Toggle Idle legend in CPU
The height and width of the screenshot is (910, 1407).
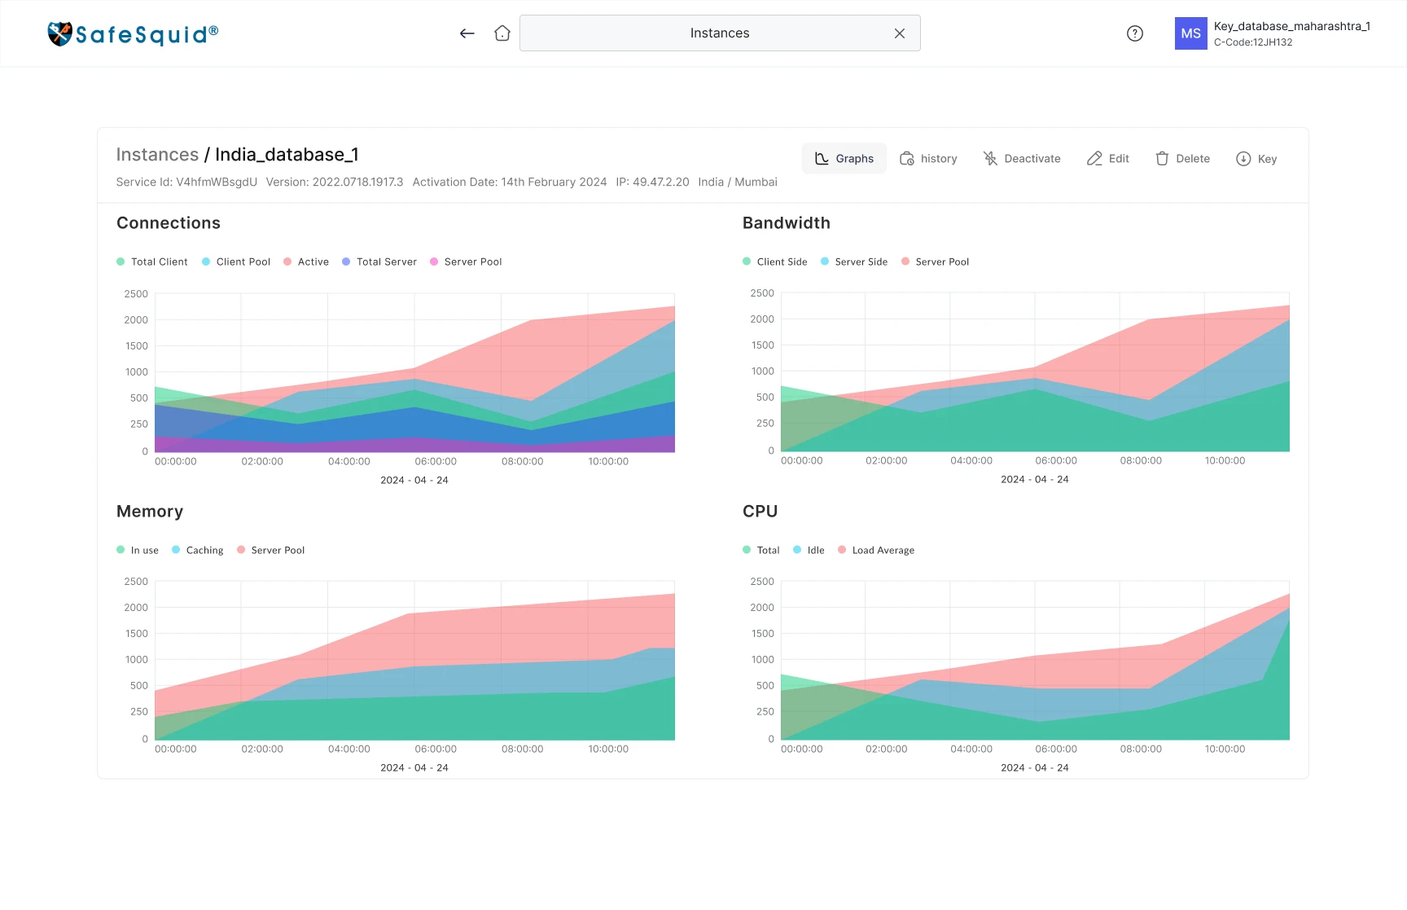point(809,550)
